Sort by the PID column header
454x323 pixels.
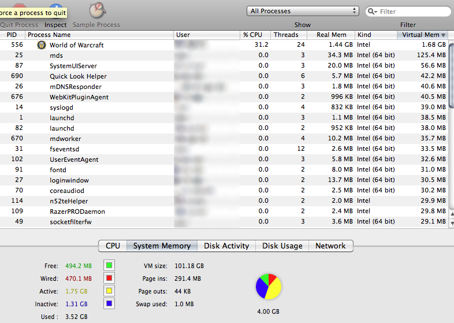click(x=13, y=35)
